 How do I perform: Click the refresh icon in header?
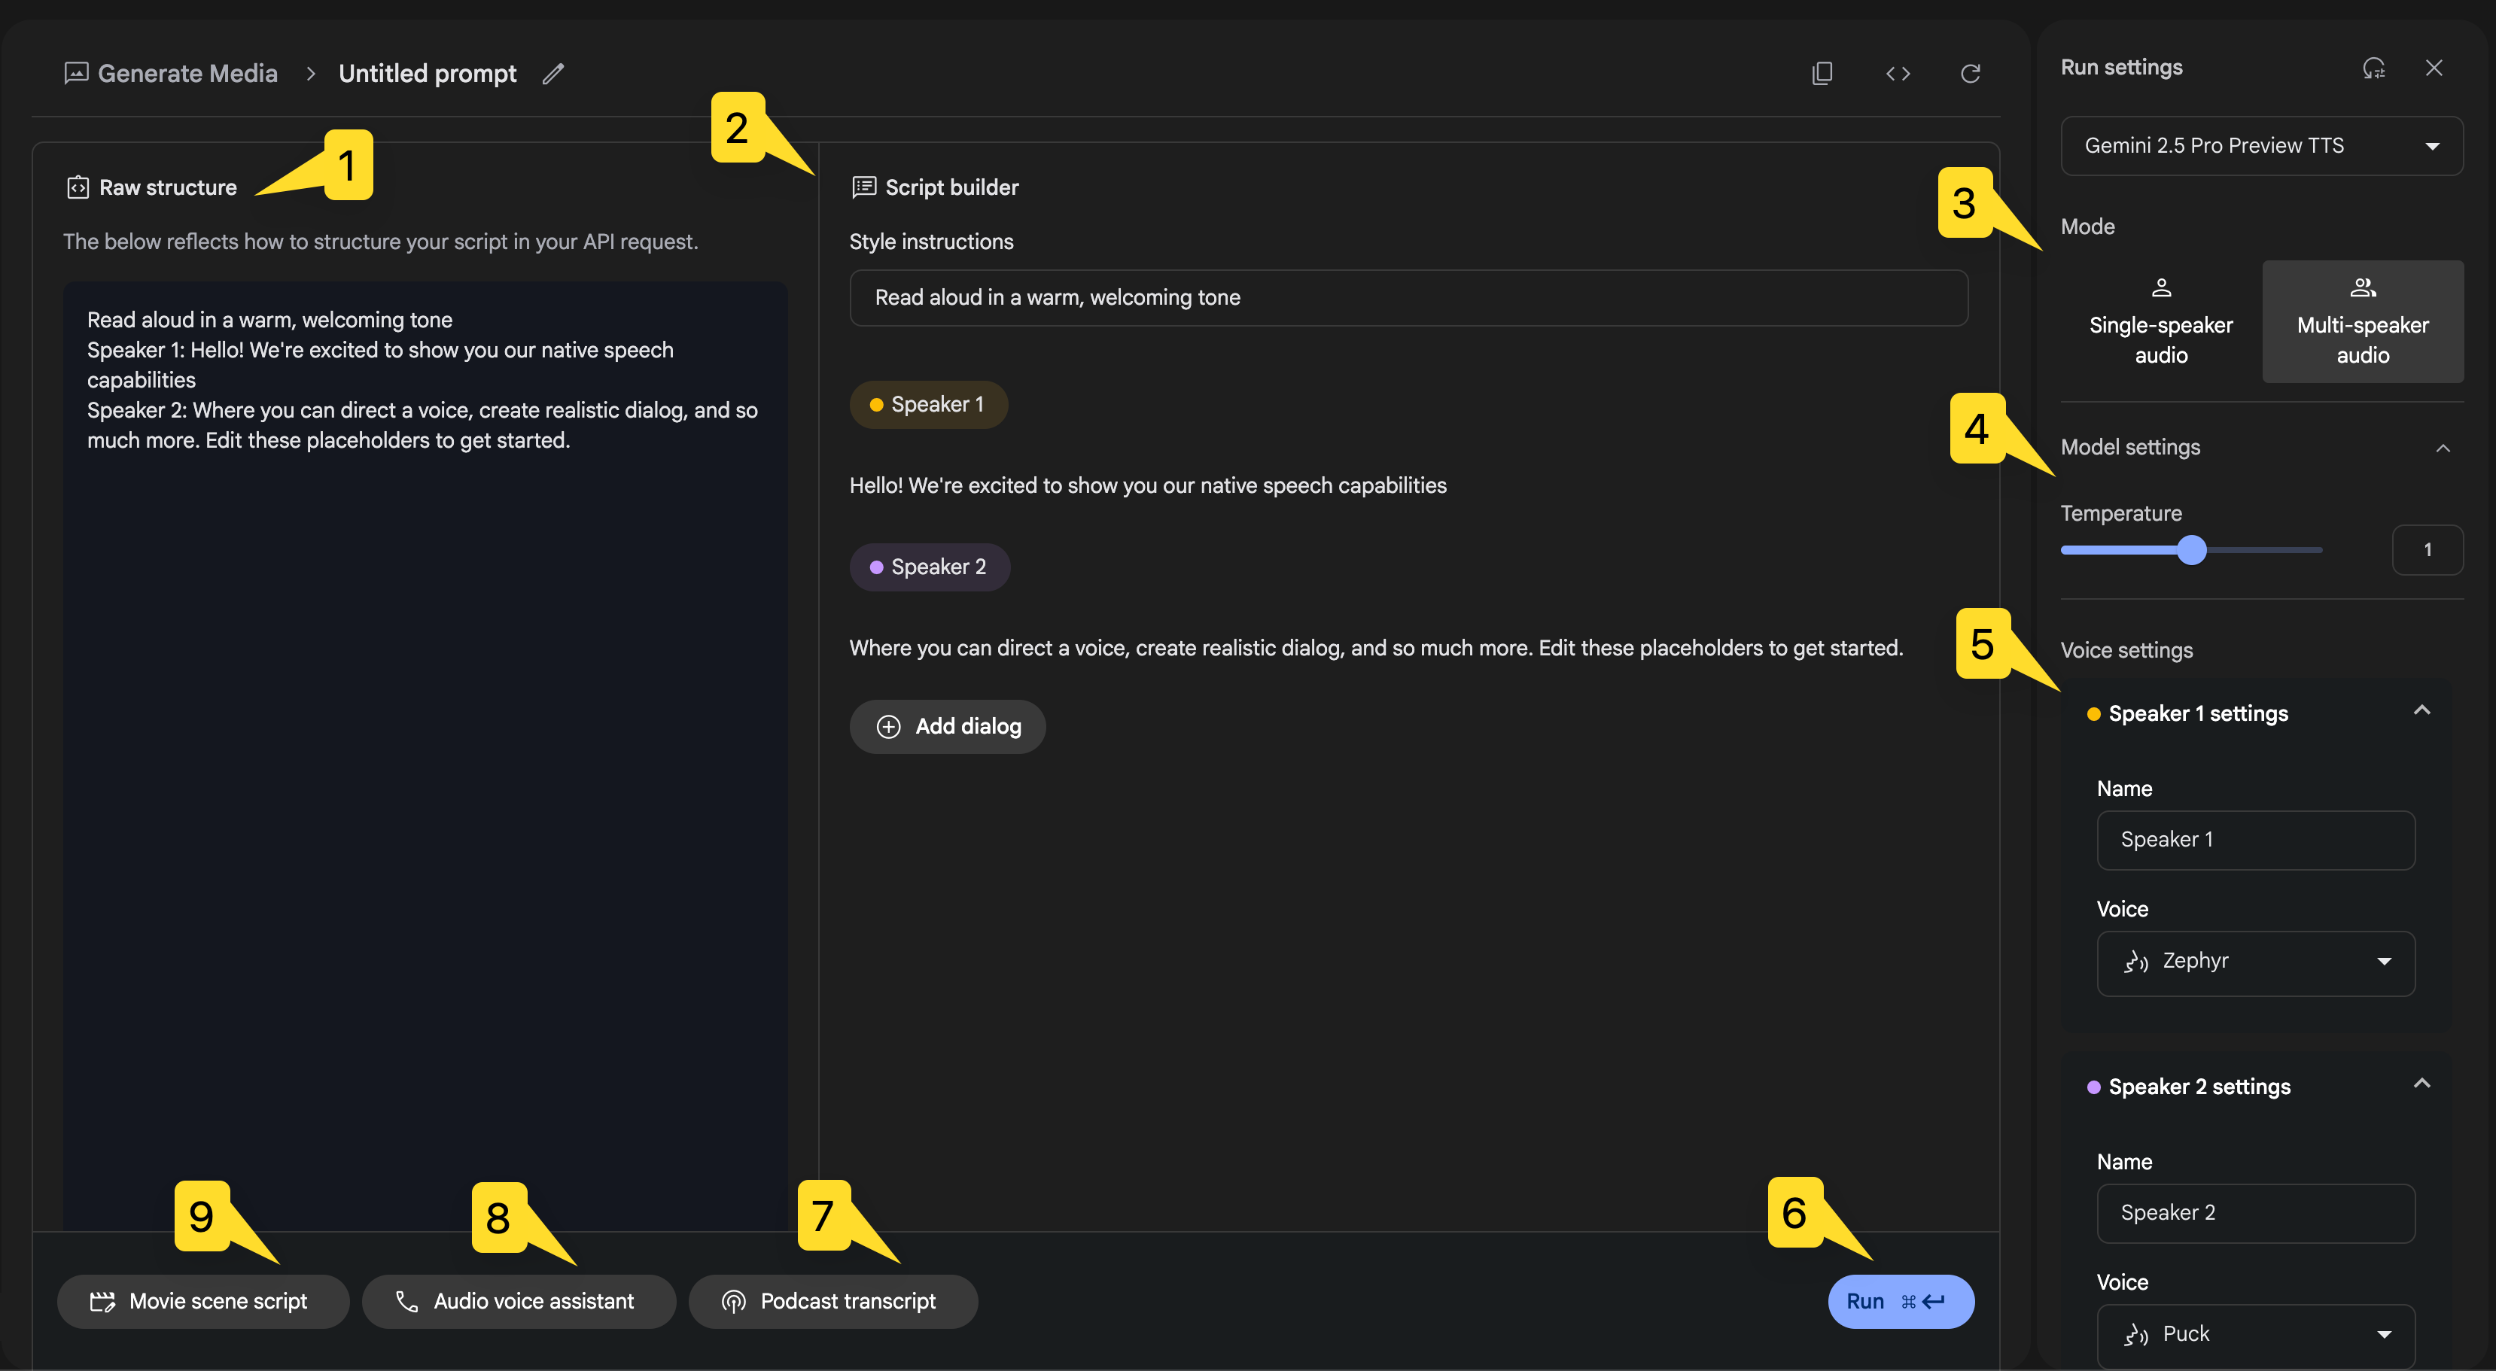click(1970, 74)
